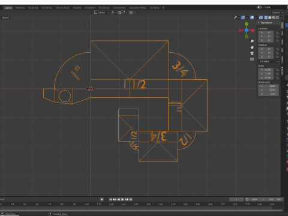Open the proportional editing falloff dropdown
The width and height of the screenshot is (288, 216).
[136, 13]
